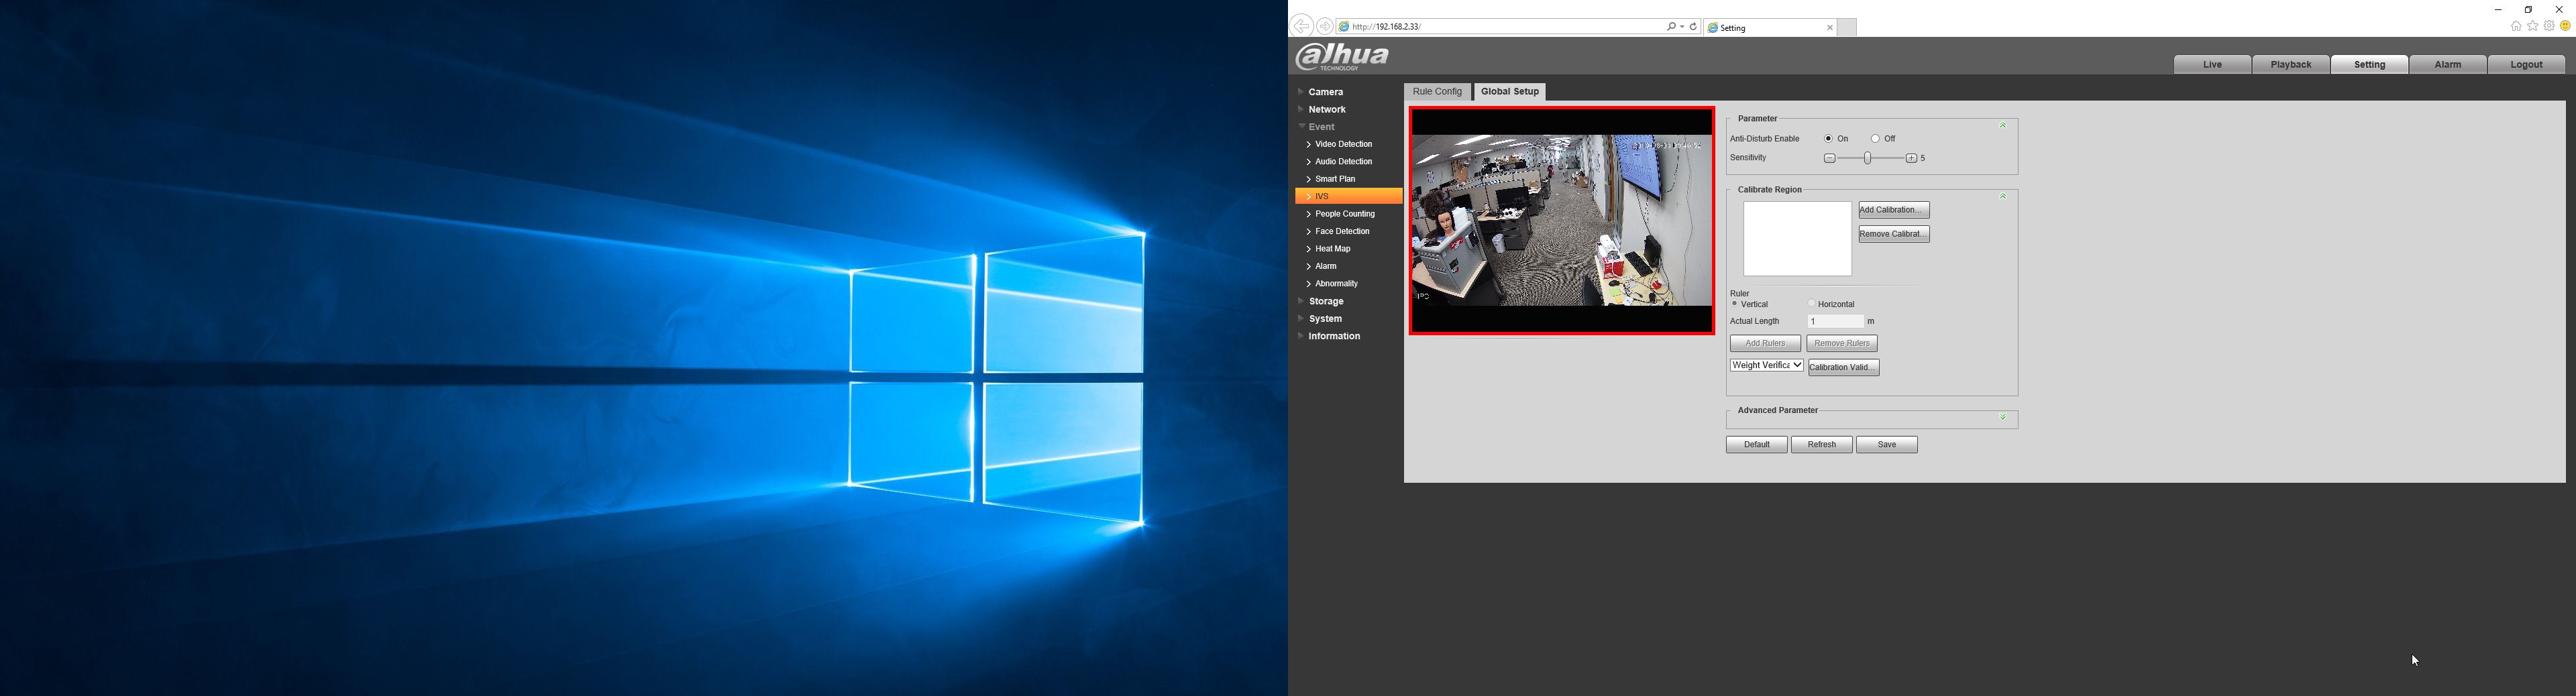The image size is (2576, 696).
Task: Click the browser forward arrow button
Action: click(x=1325, y=26)
